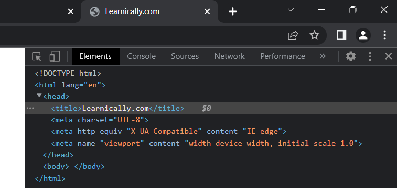Open the Performance tab

tap(283, 56)
